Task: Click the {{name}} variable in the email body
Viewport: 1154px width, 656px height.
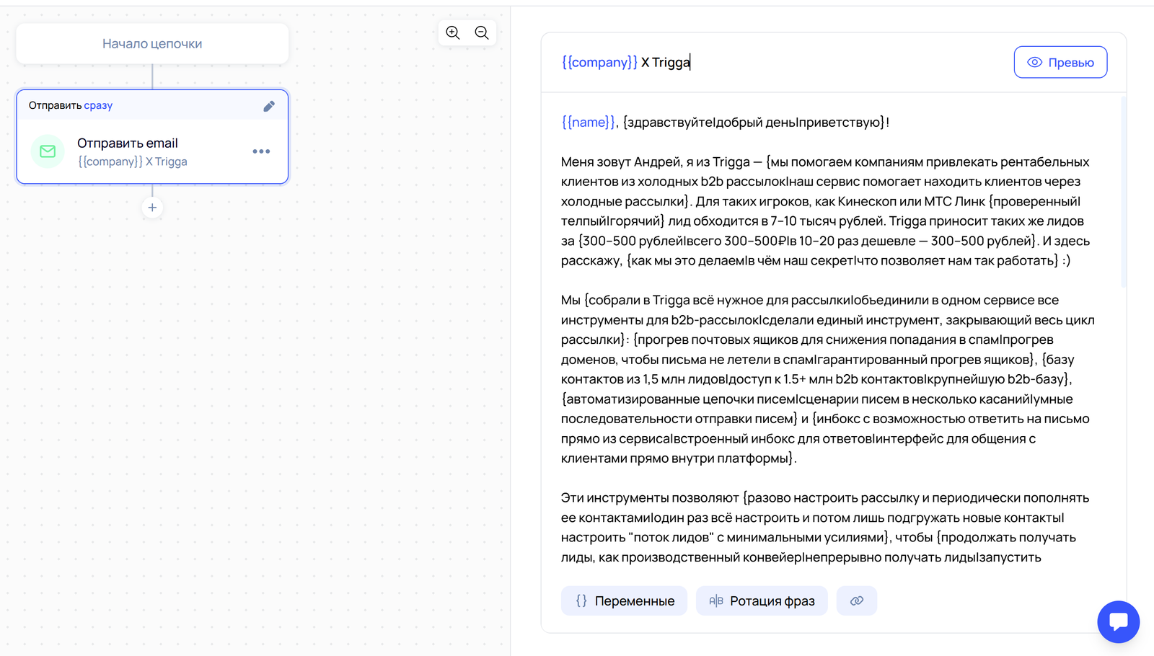Action: (587, 122)
